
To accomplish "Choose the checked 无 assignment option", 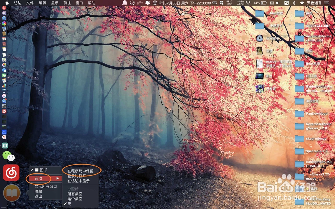I will pyautogui.click(x=69, y=204).
